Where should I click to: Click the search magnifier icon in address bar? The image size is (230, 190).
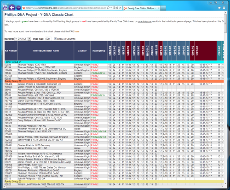pyautogui.click(x=108, y=8)
